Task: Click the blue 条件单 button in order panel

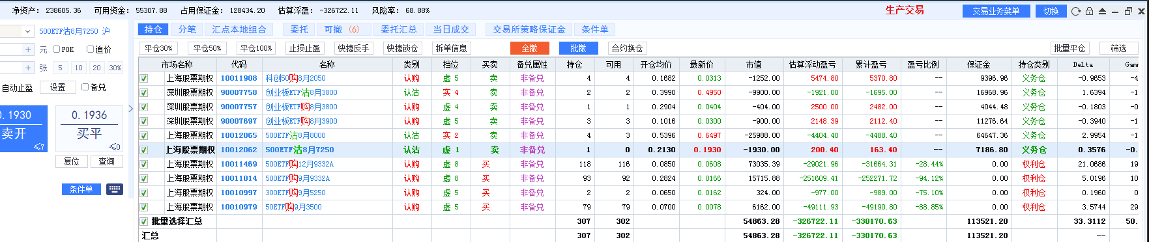Action: click(81, 189)
